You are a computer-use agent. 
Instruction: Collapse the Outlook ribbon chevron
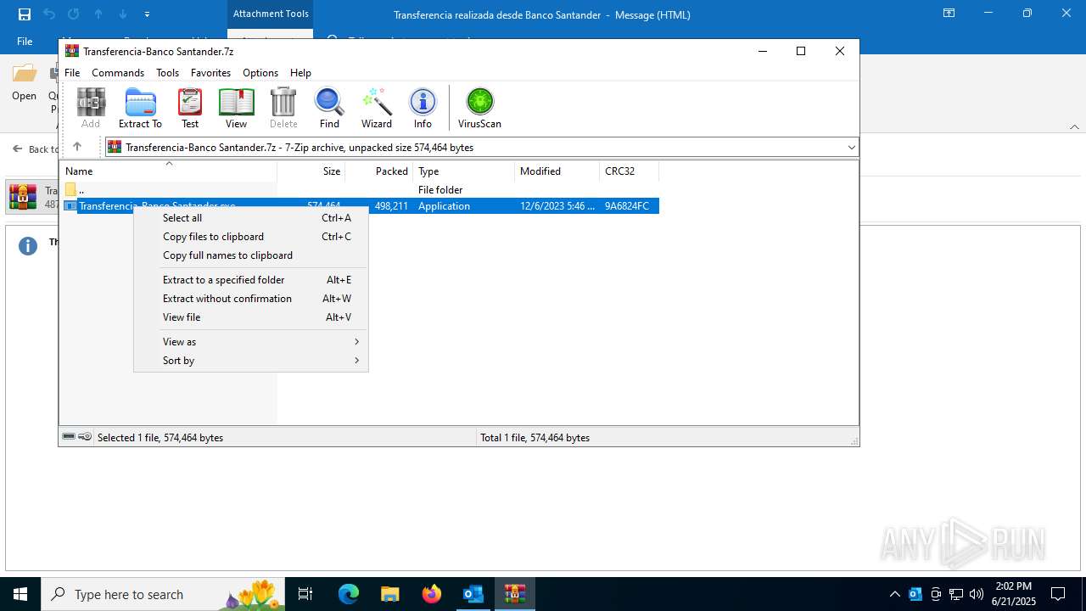pyautogui.click(x=1074, y=127)
